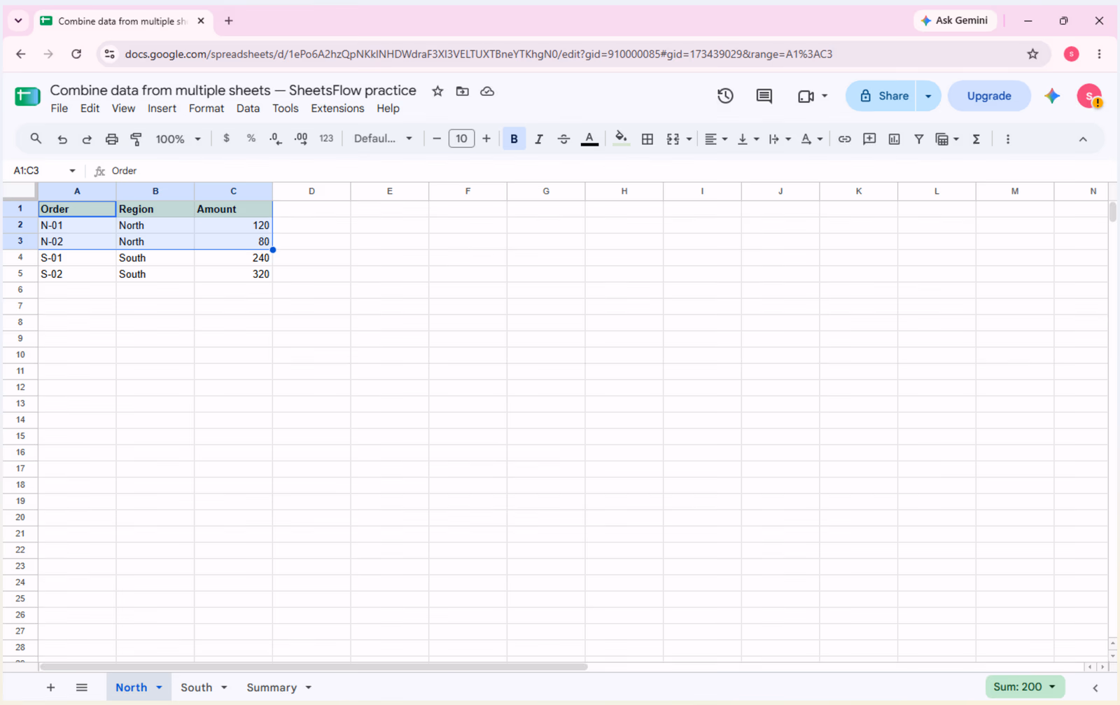Viewport: 1120px width, 705px height.
Task: Open the text color picker
Action: (x=589, y=139)
